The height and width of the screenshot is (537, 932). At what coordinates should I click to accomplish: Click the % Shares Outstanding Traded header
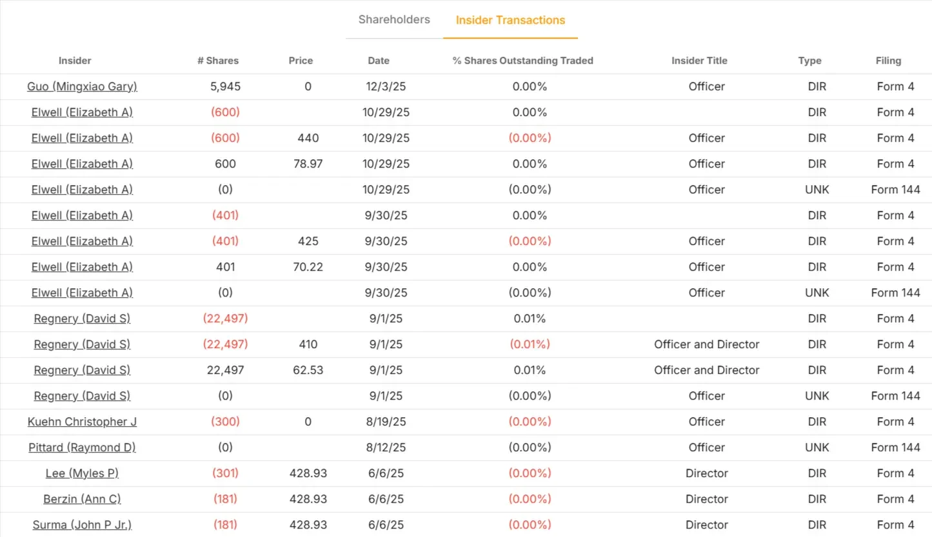point(522,61)
